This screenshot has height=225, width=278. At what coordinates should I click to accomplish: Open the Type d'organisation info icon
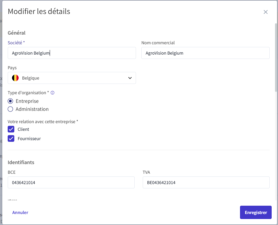(52, 93)
